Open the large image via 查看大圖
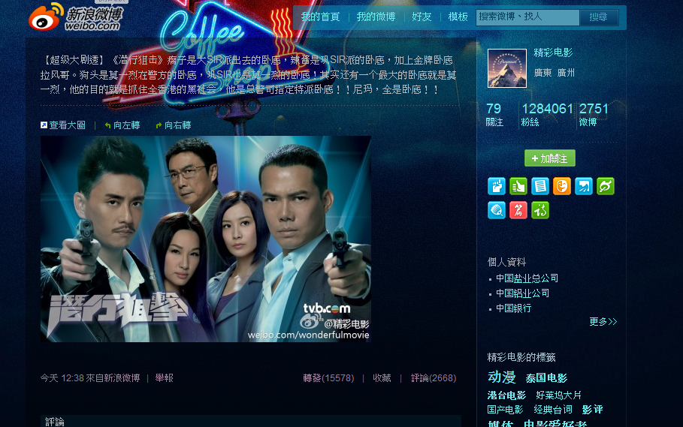The width and height of the screenshot is (683, 427). point(62,125)
